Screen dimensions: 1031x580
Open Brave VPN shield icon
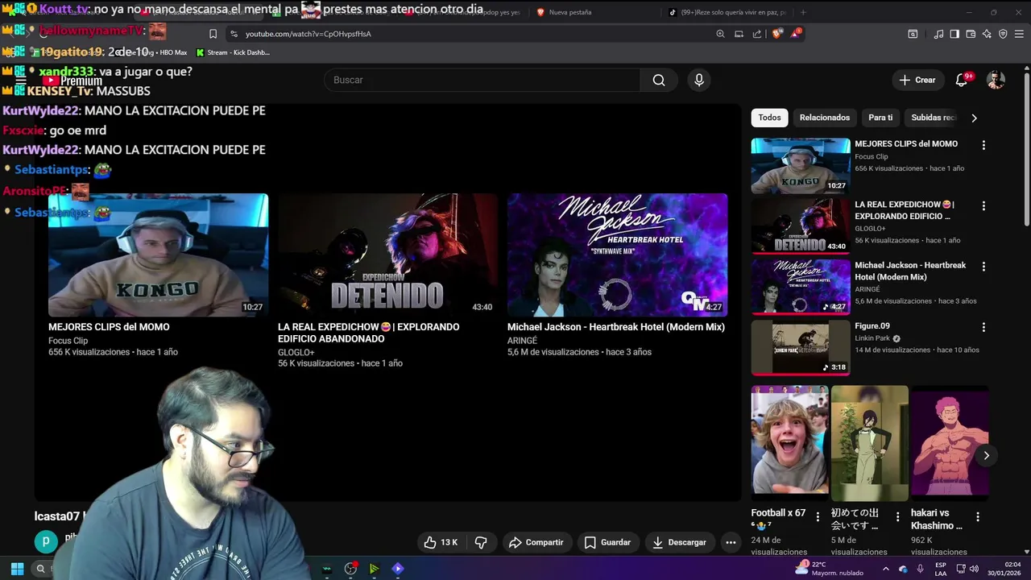[1003, 34]
